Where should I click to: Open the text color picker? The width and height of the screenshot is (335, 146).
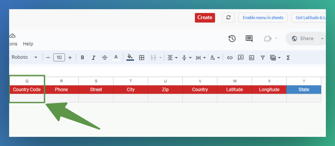pos(116,58)
